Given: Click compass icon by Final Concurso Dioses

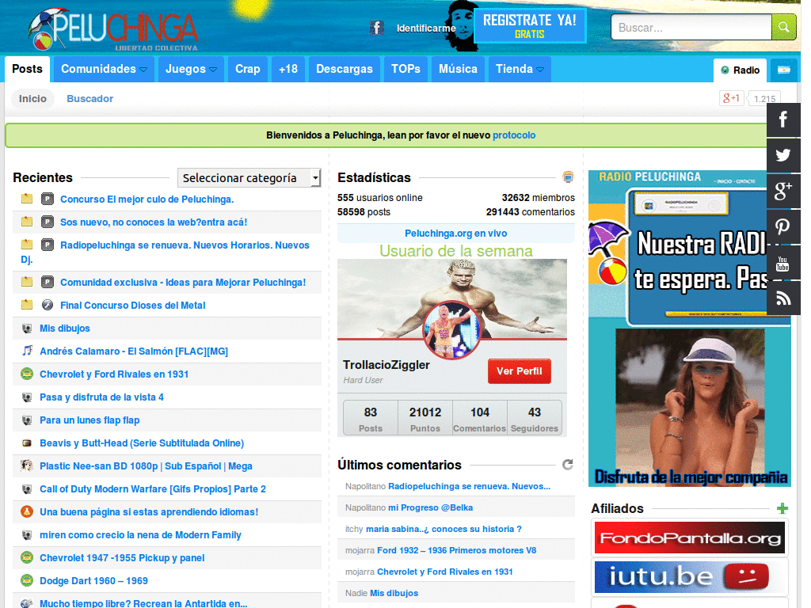Looking at the screenshot, I should pos(48,305).
